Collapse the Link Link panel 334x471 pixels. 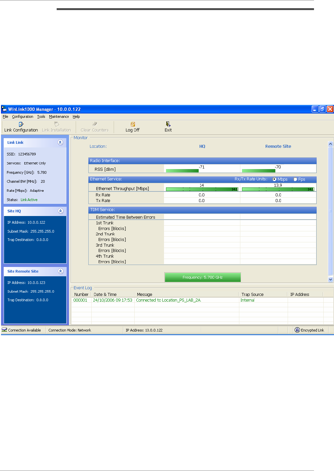60,142
